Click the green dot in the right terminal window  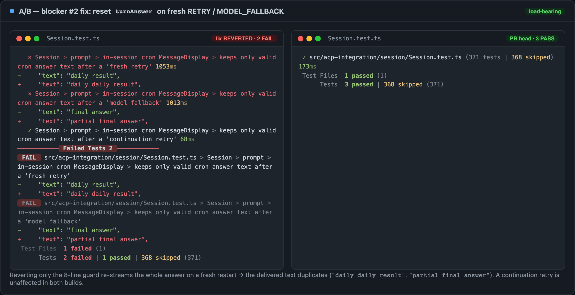point(318,39)
